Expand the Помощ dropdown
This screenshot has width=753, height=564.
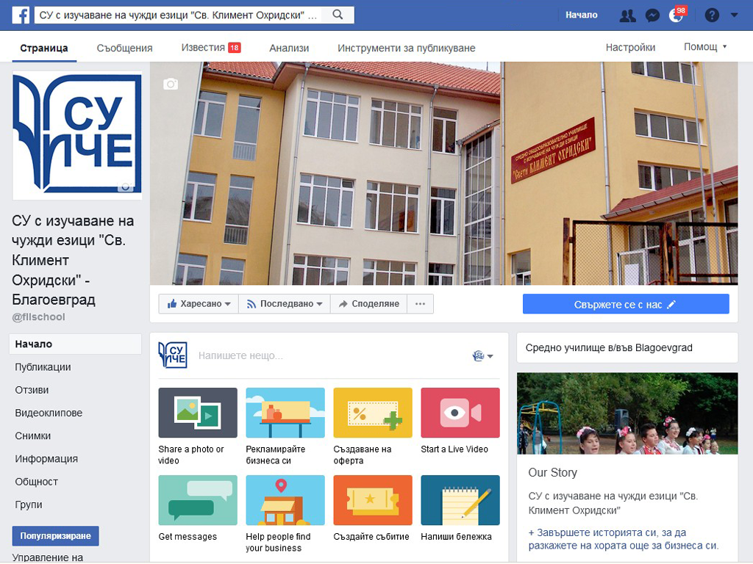coord(705,47)
